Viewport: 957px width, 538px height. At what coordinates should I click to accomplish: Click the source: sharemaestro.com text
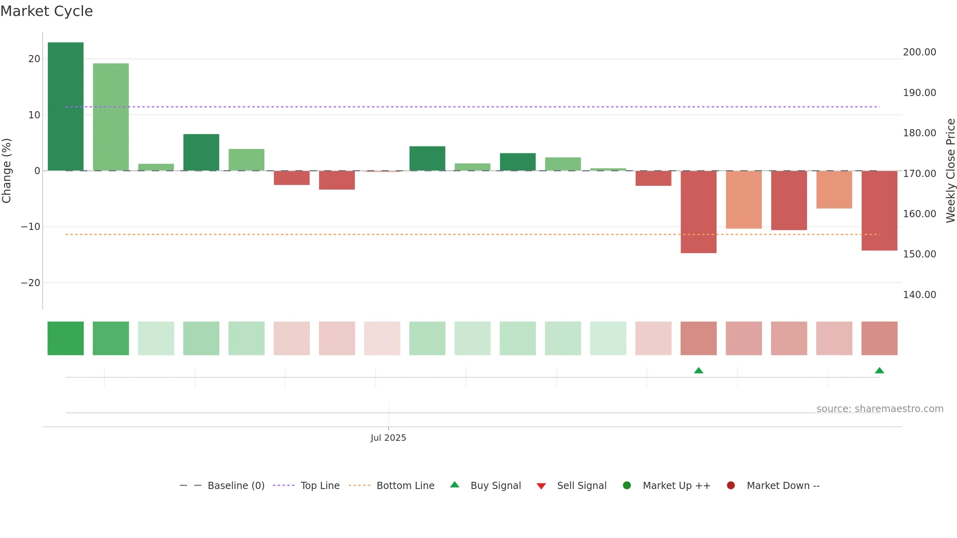880,409
